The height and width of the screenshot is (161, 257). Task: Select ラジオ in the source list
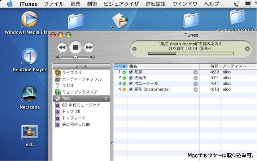tap(82, 85)
